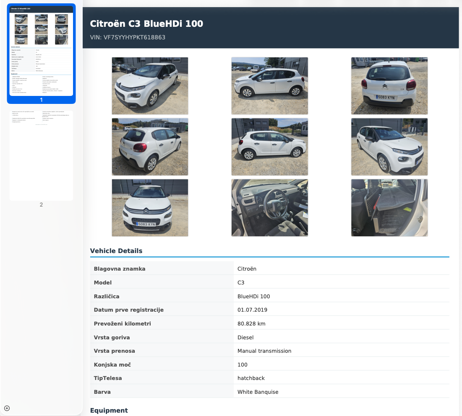Click the Barva label

[102, 392]
